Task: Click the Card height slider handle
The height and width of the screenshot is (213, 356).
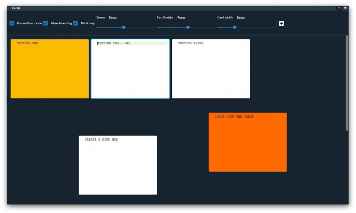Action: tap(188, 27)
